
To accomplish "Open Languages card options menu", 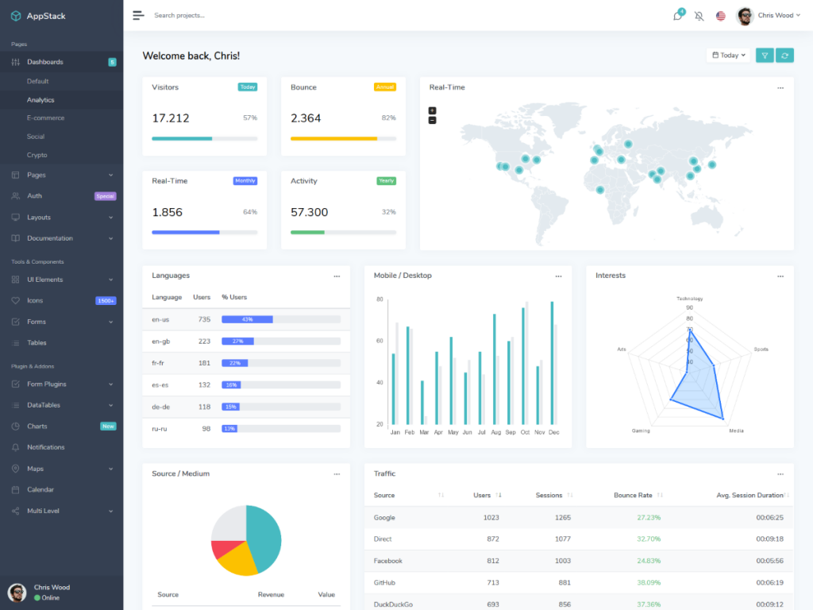I will (x=337, y=276).
